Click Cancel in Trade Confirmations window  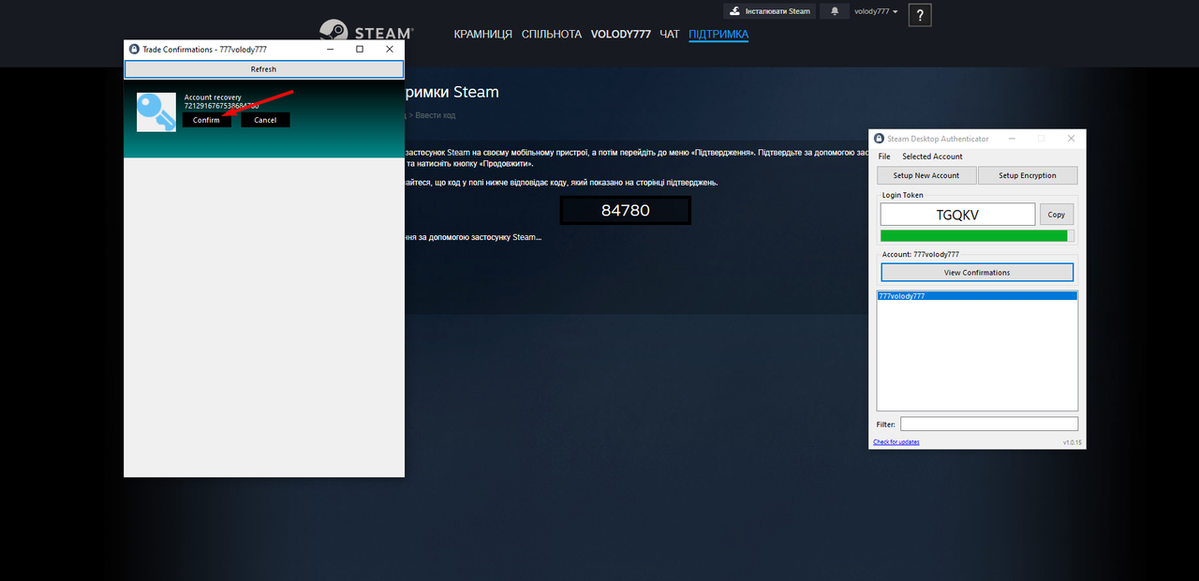(265, 120)
